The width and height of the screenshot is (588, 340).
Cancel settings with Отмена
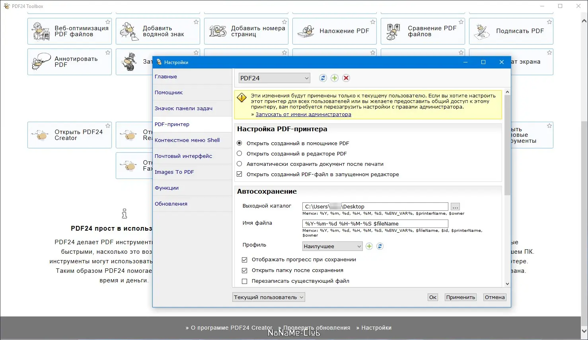point(495,297)
